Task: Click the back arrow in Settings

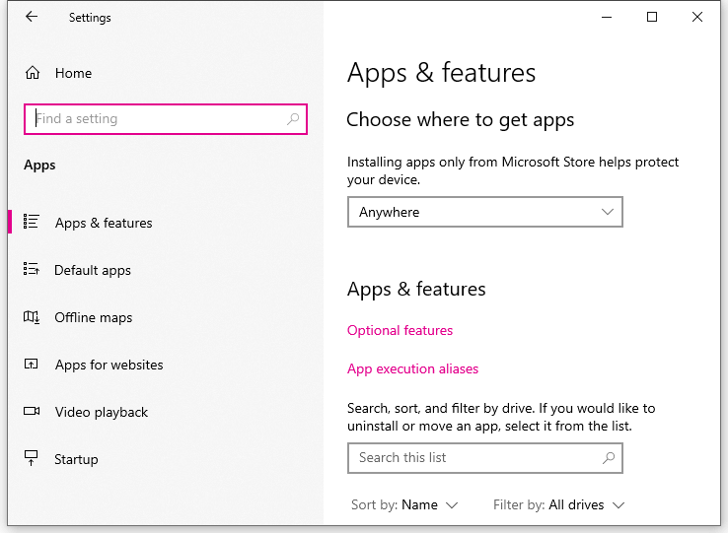Action: 32,17
